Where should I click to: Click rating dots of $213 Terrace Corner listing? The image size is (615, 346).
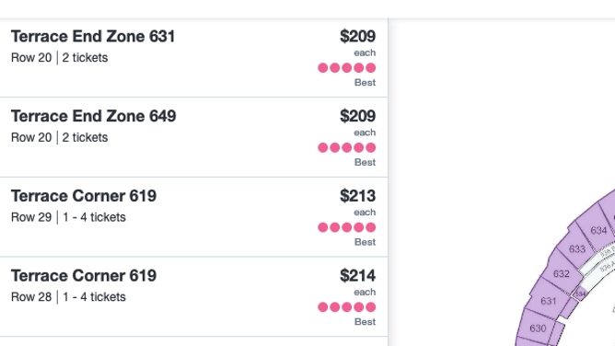tap(347, 227)
